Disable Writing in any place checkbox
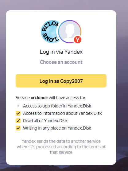The width and height of the screenshot is (128, 171). (18, 128)
